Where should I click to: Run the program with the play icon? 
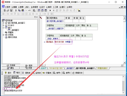pyautogui.click(x=50, y=10)
